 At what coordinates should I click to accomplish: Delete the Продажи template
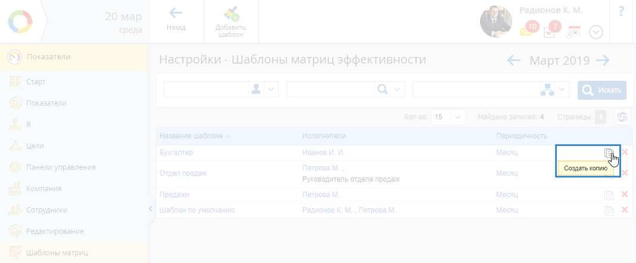625,194
